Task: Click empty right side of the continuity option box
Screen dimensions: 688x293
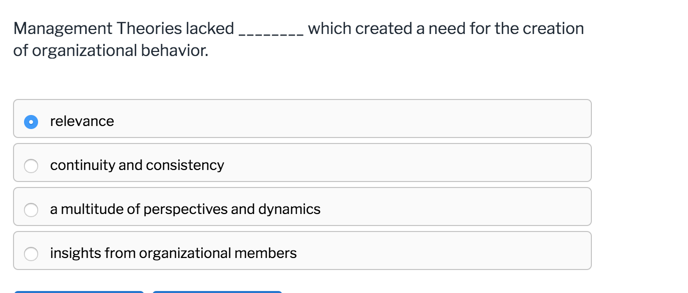Action: pyautogui.click(x=451, y=163)
